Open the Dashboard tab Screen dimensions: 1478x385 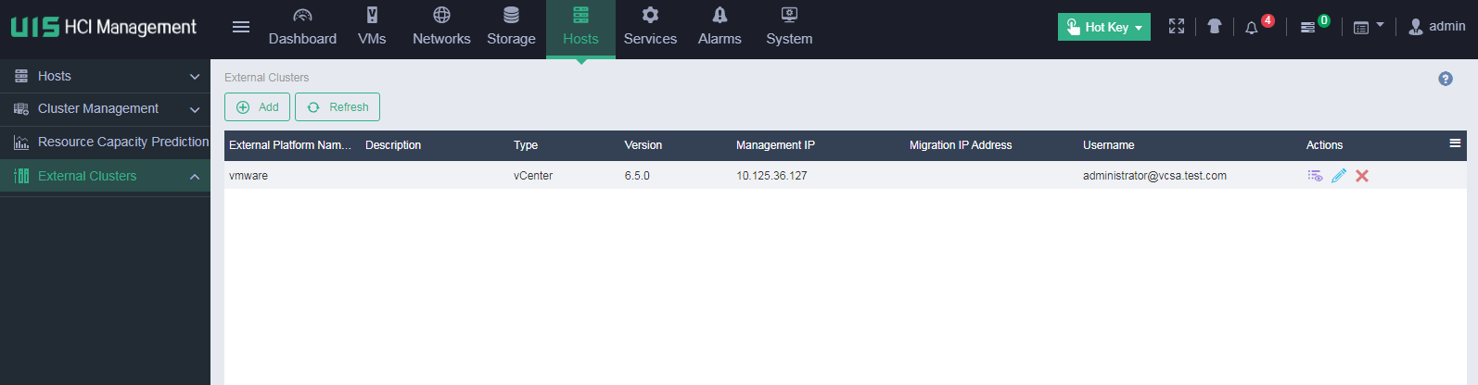302,28
